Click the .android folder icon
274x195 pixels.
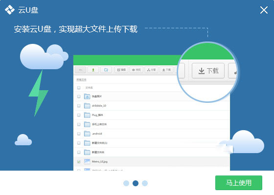[x=87, y=134]
